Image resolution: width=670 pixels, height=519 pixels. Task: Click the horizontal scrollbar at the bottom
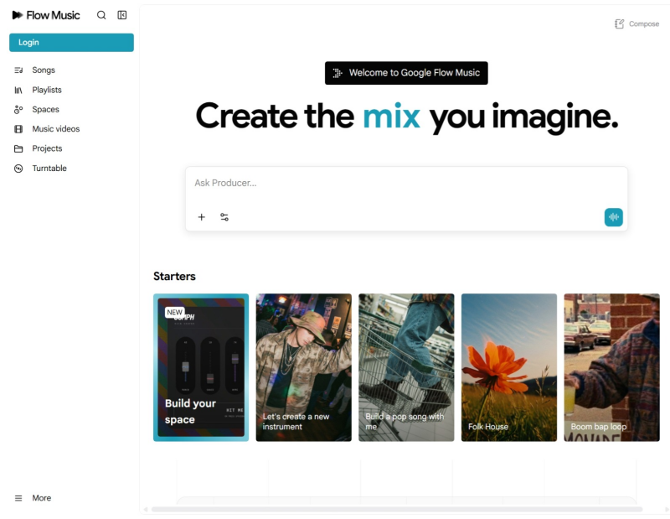(397, 509)
